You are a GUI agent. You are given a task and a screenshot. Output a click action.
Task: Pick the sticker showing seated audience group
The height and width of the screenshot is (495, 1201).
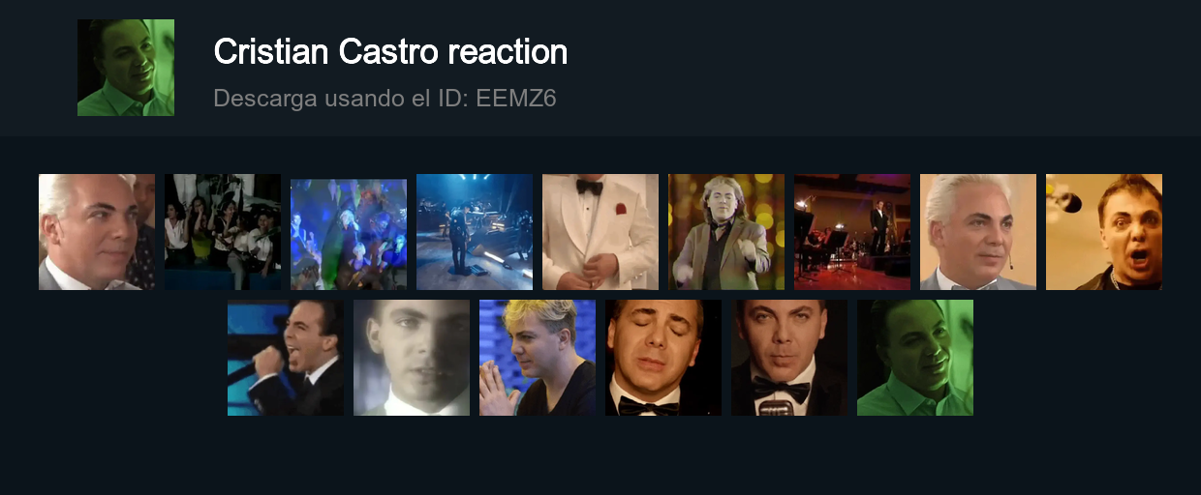pos(223,232)
